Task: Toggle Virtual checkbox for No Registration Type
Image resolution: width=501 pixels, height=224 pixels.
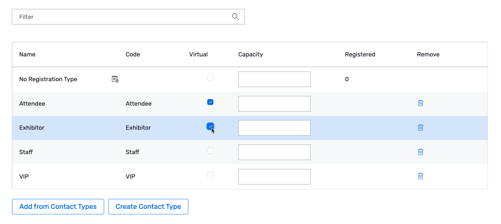Action: 210,78
